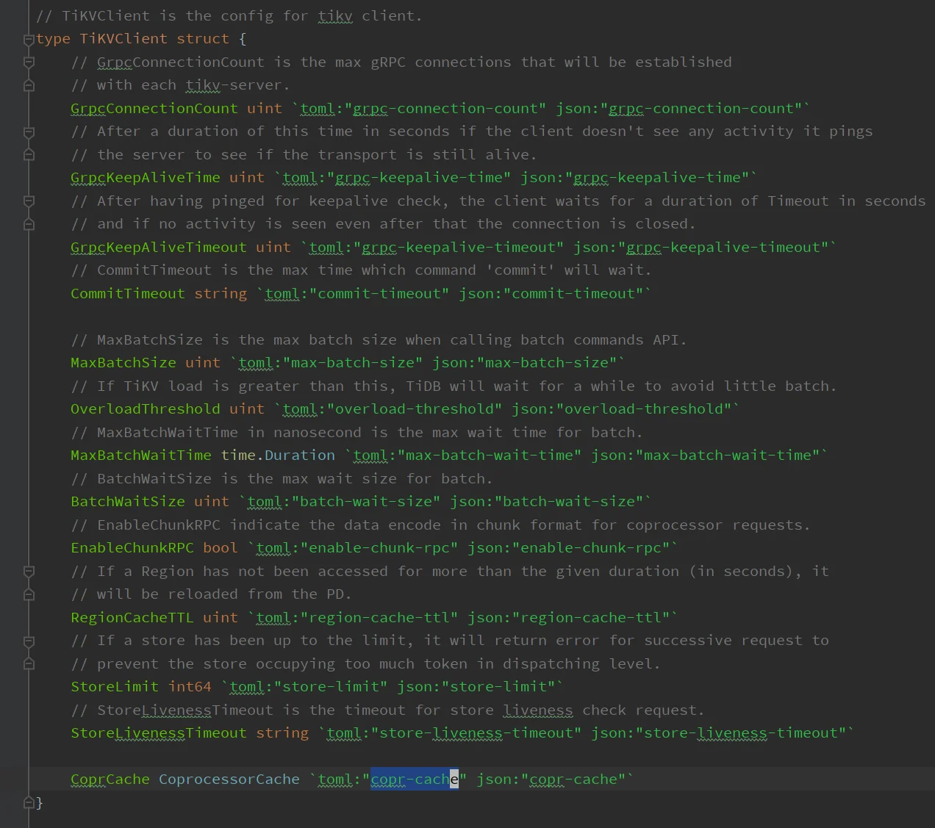Viewport: 935px width, 828px height.
Task: Fold the GrpcConnectionCount comment block start
Action: 29,62
